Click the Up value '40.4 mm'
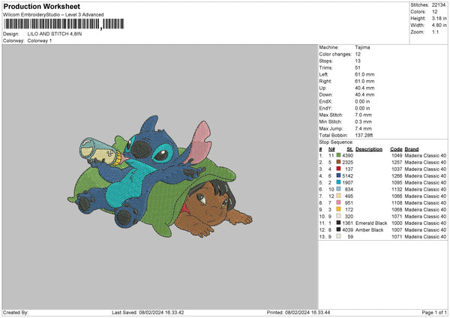This screenshot has width=450, height=318. point(364,88)
